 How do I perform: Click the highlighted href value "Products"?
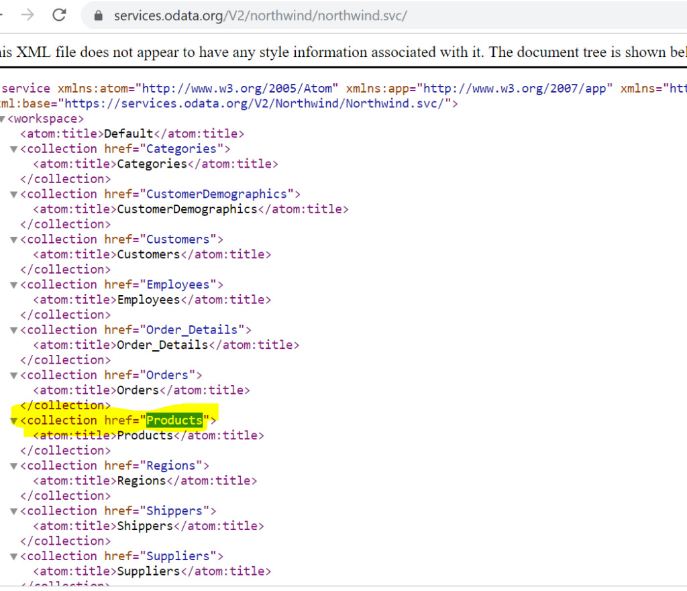[x=174, y=420]
